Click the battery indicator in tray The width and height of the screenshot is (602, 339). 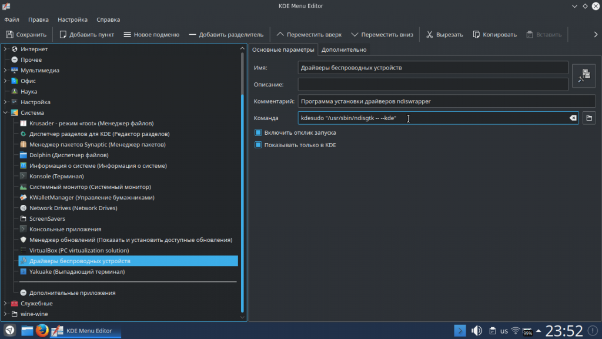(x=527, y=331)
